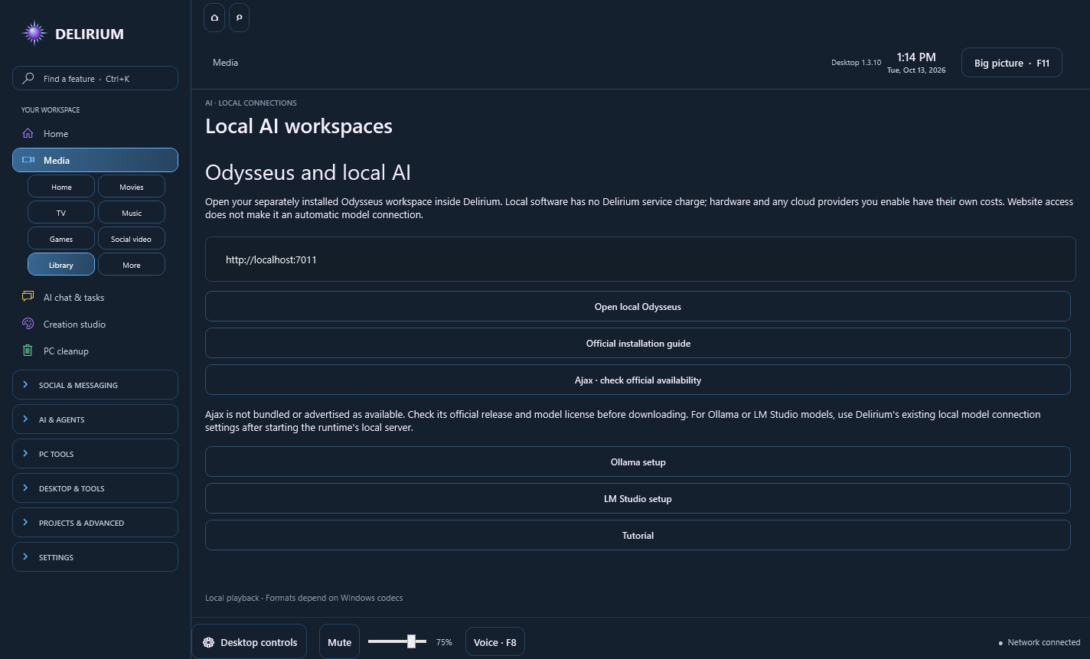Expand the AI & Agents section
1090x659 pixels.
click(95, 419)
